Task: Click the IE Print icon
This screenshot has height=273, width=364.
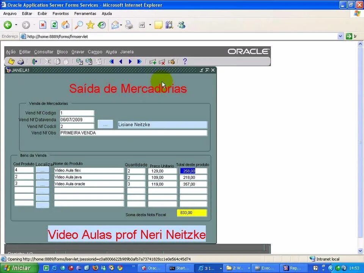Action: 129,25
